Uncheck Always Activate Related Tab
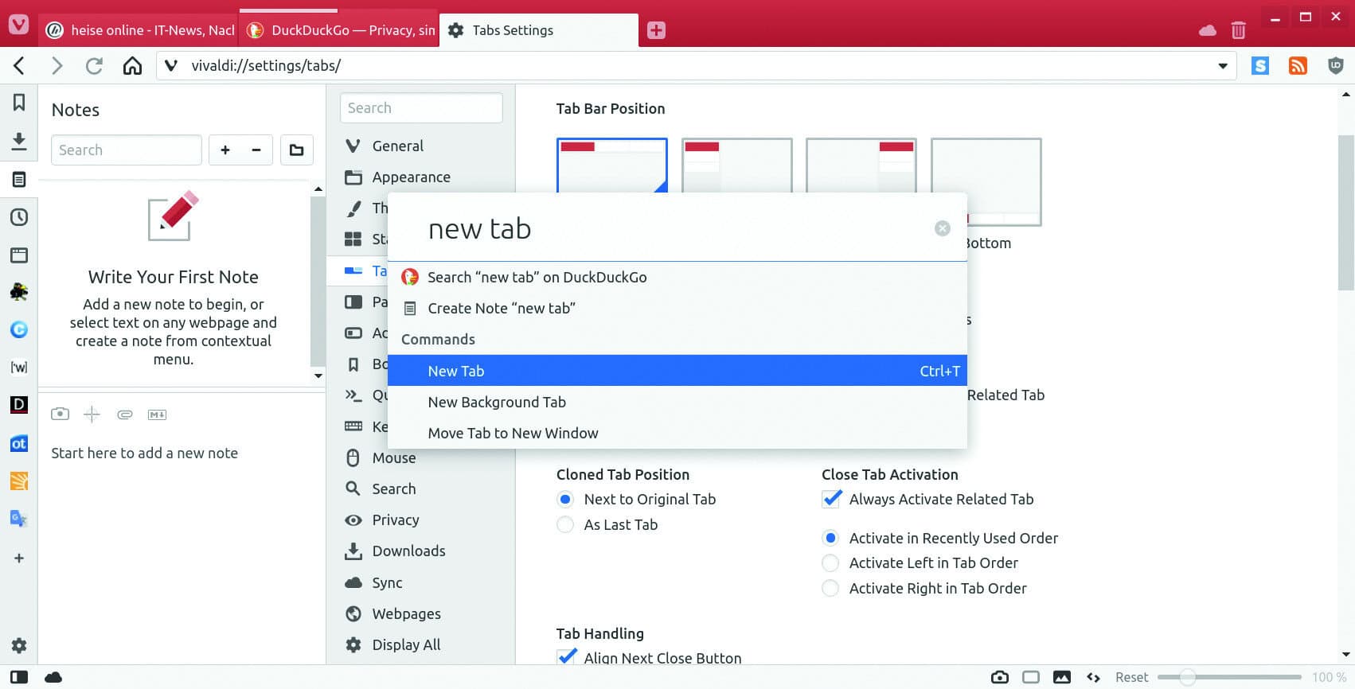 pyautogui.click(x=832, y=500)
